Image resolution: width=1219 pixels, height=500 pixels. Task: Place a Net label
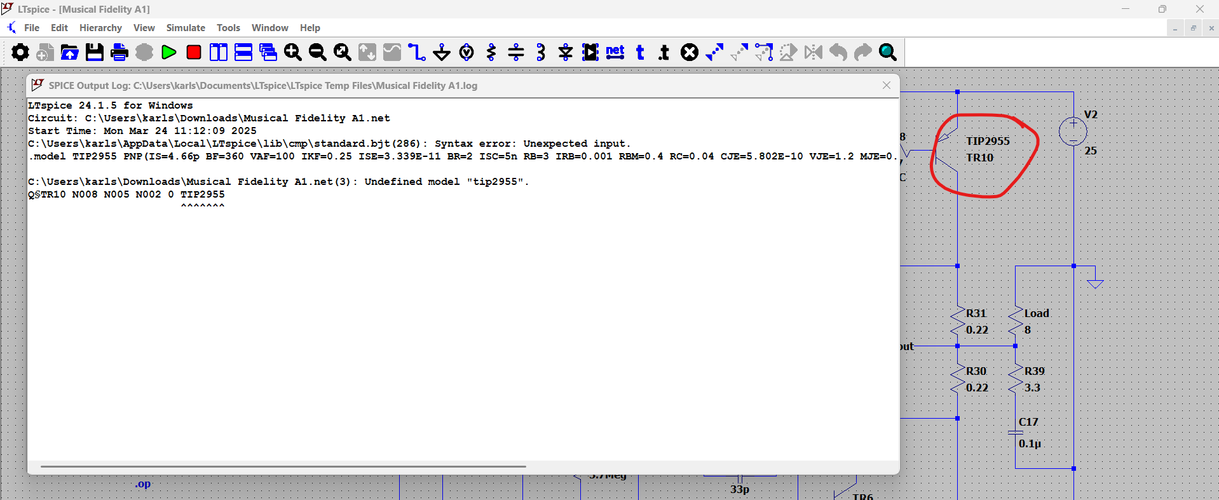(x=615, y=52)
